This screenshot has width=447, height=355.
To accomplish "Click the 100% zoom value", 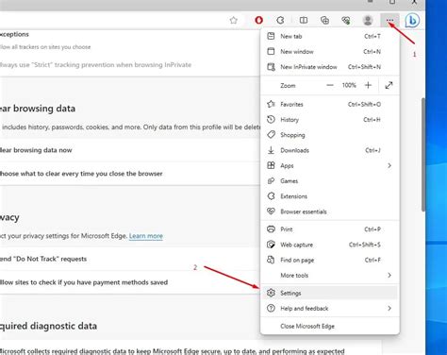I will [x=349, y=85].
